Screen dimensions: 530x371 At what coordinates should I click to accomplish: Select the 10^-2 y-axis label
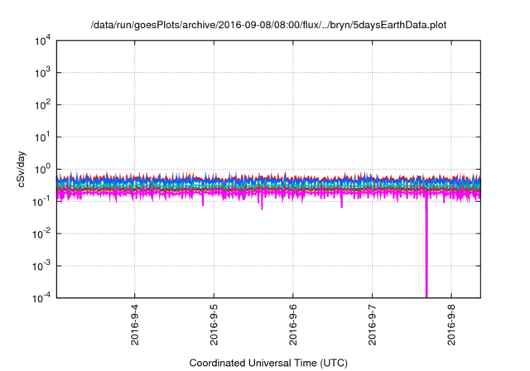(41, 234)
